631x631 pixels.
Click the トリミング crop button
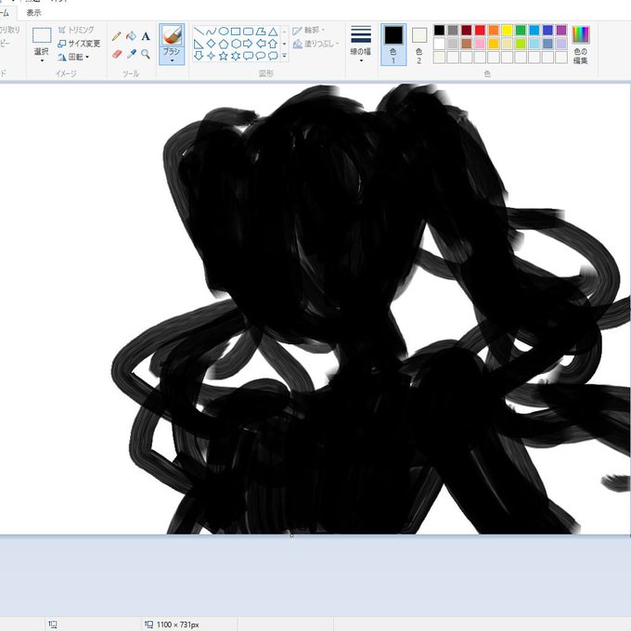[x=76, y=30]
